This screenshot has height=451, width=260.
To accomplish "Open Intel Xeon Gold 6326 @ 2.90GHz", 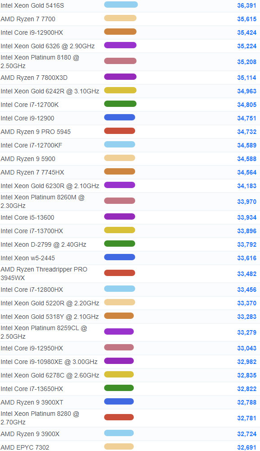I will pyautogui.click(x=47, y=46).
